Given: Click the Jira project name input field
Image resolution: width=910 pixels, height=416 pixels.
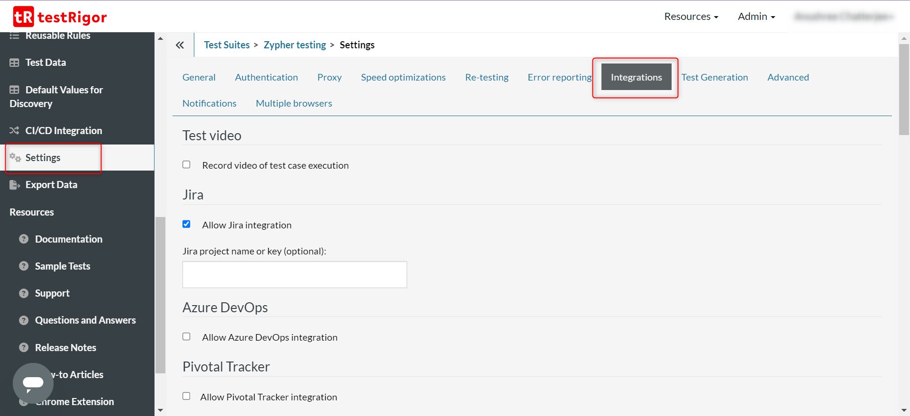Looking at the screenshot, I should click(294, 275).
